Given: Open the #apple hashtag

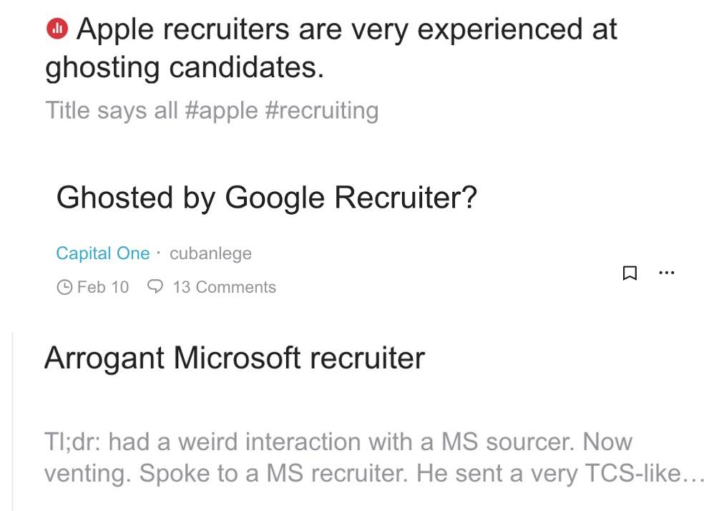Looking at the screenshot, I should 221,110.
